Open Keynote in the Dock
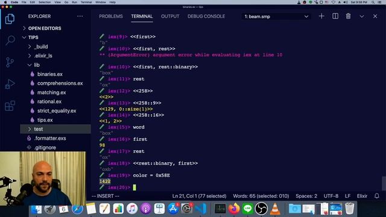The width and height of the screenshot is (386, 217). pos(159,209)
